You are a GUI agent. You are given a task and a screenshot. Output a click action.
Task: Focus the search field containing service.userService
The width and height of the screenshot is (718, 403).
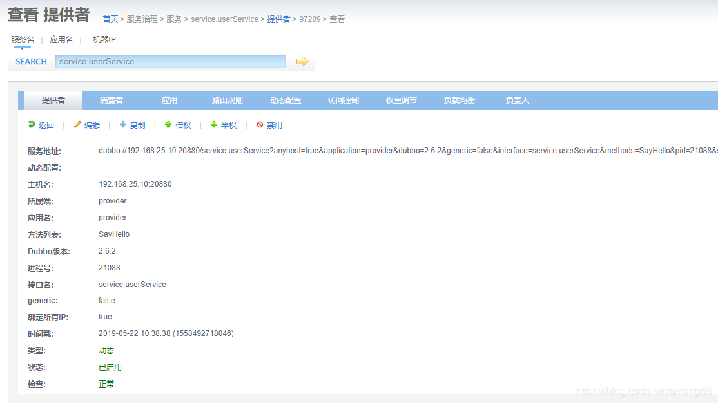171,61
